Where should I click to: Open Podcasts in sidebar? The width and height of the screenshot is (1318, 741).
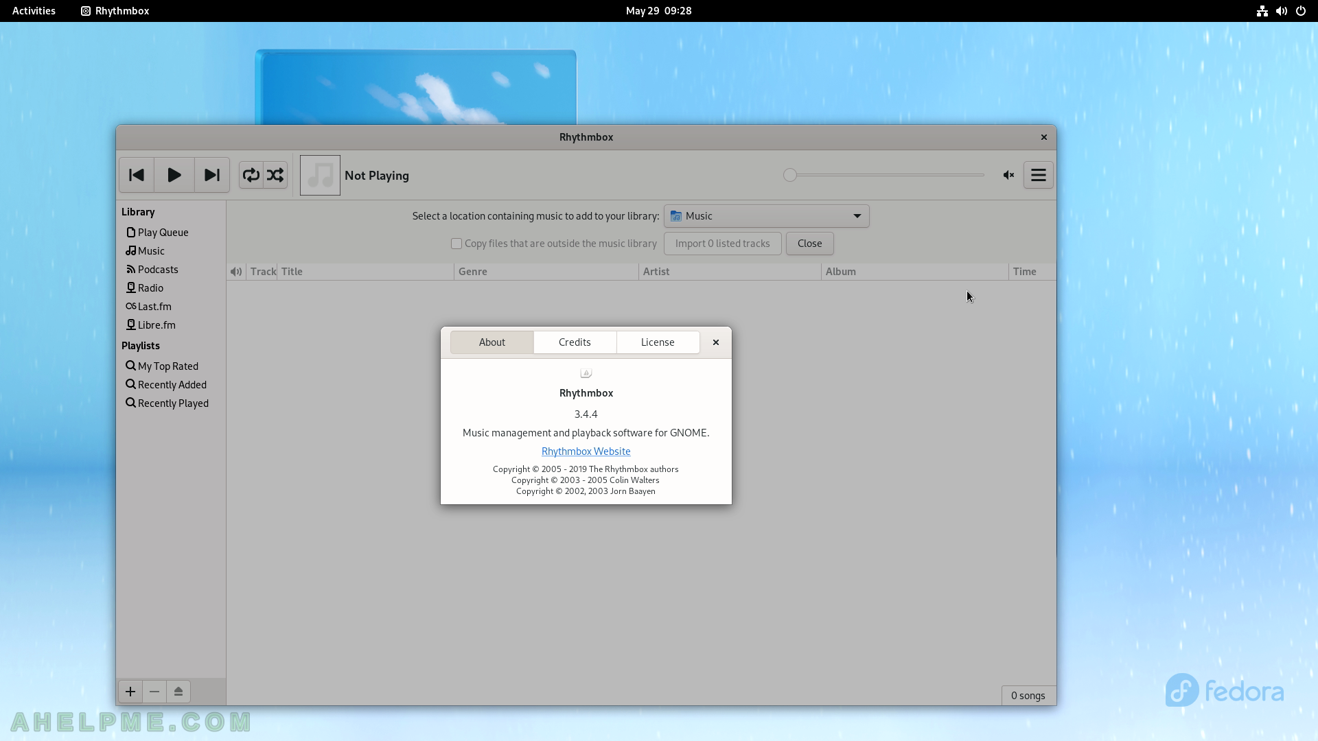[x=171, y=270]
